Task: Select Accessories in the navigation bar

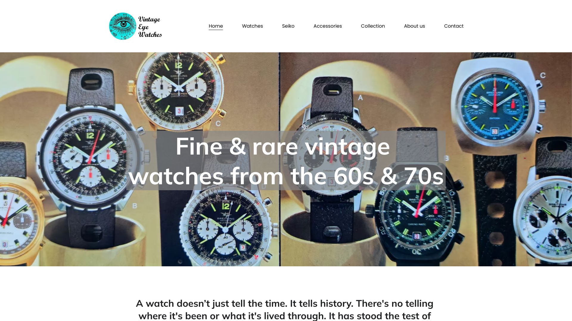Action: (327, 26)
